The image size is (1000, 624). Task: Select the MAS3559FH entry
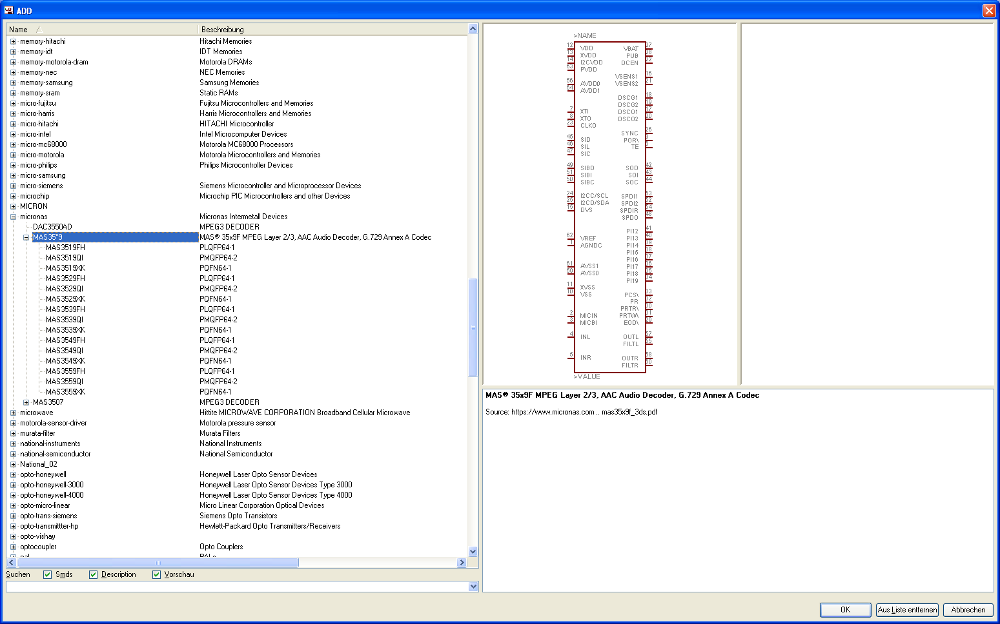point(65,371)
